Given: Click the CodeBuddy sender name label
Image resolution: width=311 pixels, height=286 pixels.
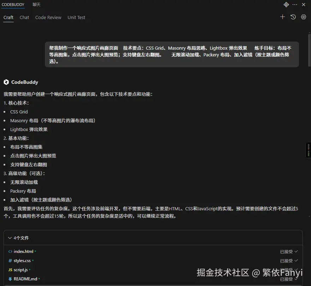Looking at the screenshot, I should point(25,82).
